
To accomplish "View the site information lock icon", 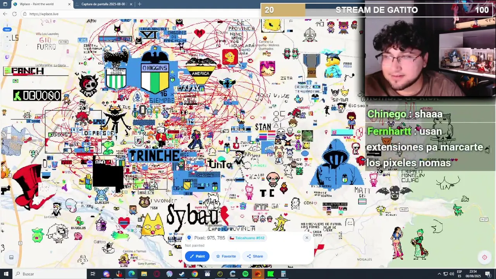I will point(25,14).
